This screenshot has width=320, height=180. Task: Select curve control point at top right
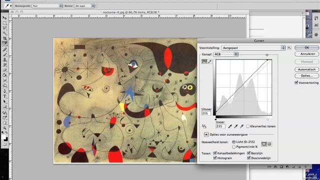pos(267,60)
